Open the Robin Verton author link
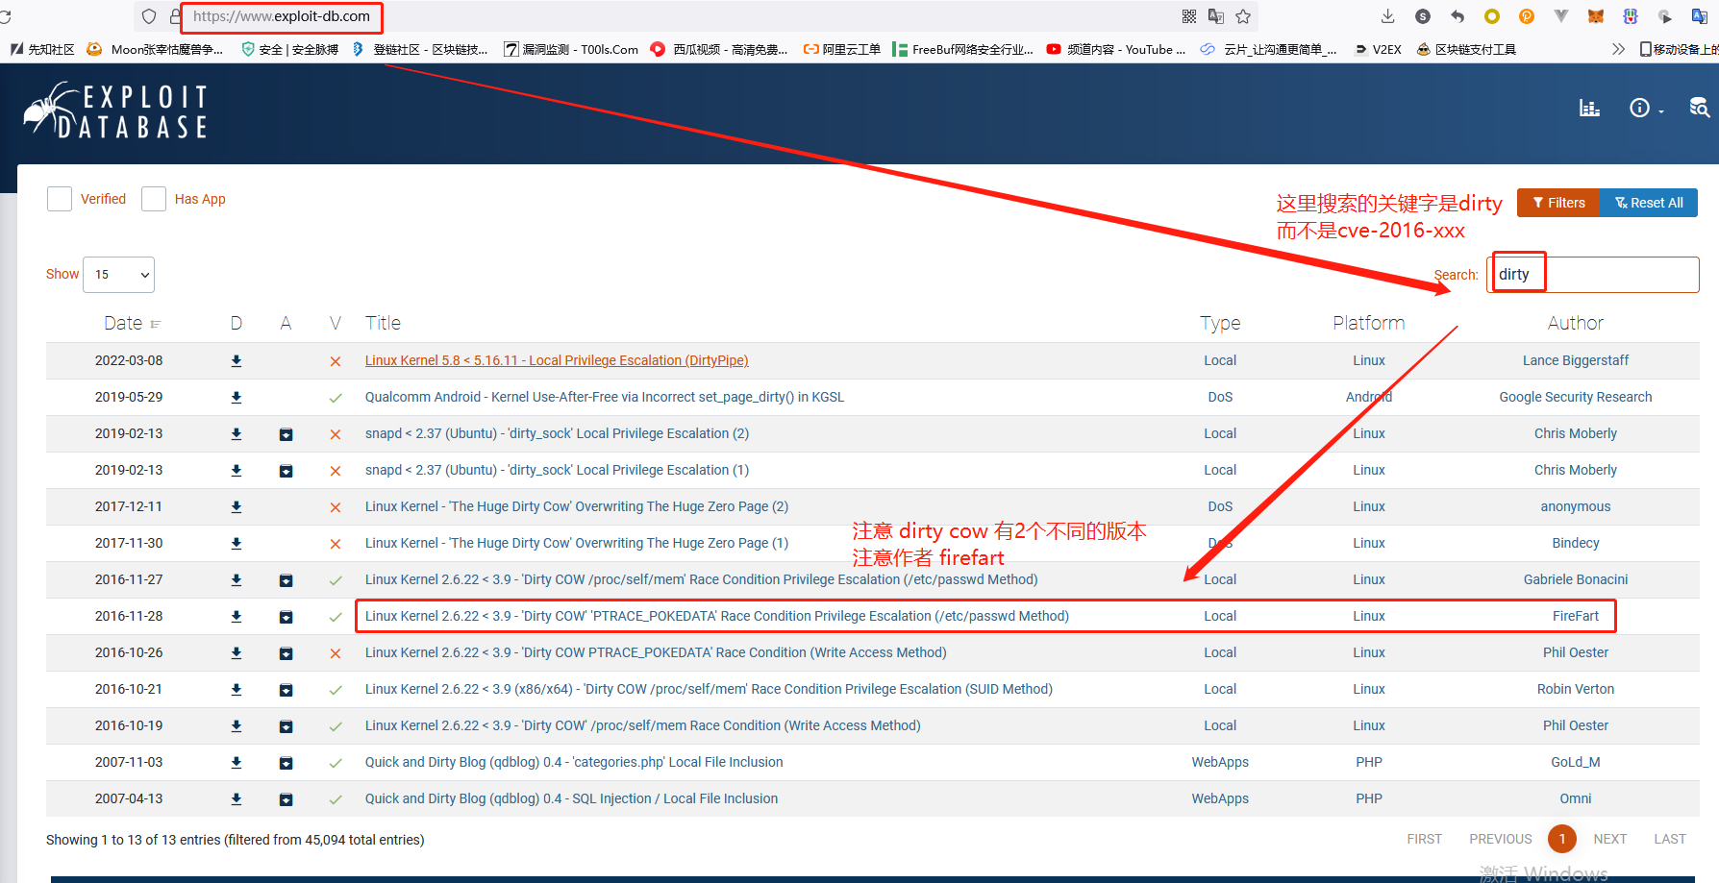Screen dimensions: 1719x883 1576,690
